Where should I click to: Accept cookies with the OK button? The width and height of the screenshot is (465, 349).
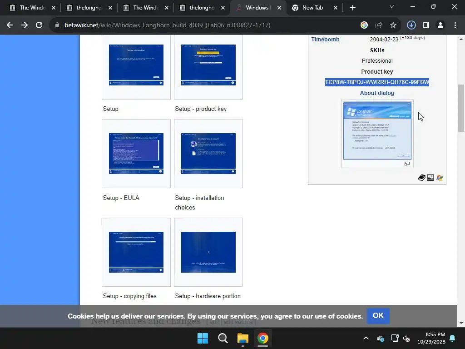pyautogui.click(x=378, y=316)
